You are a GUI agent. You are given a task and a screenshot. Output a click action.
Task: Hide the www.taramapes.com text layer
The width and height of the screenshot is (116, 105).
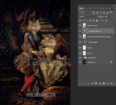coord(80,31)
